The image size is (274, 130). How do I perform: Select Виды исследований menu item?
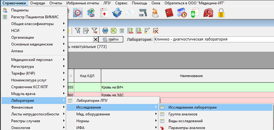click(x=216, y=121)
